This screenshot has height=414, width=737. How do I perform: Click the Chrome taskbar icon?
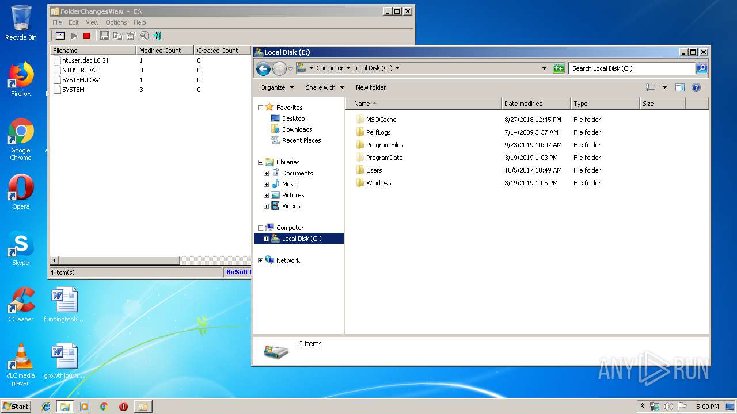104,407
